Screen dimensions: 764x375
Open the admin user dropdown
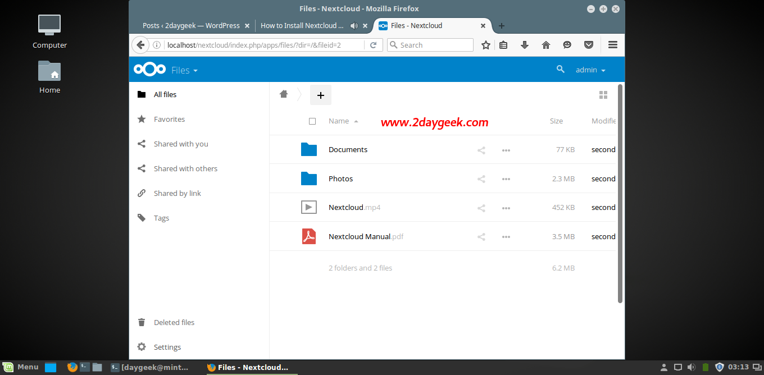tap(590, 70)
